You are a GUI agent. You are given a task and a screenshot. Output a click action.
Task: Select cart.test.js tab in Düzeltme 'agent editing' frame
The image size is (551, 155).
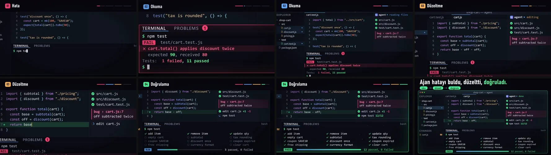point(437,17)
